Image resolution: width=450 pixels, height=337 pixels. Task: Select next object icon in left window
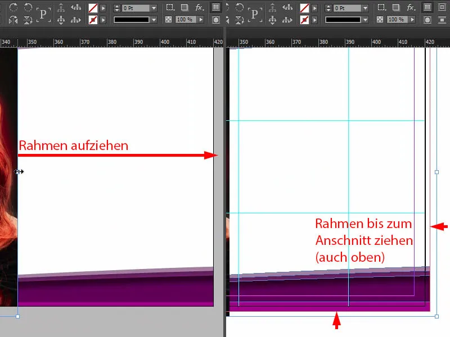point(76,20)
